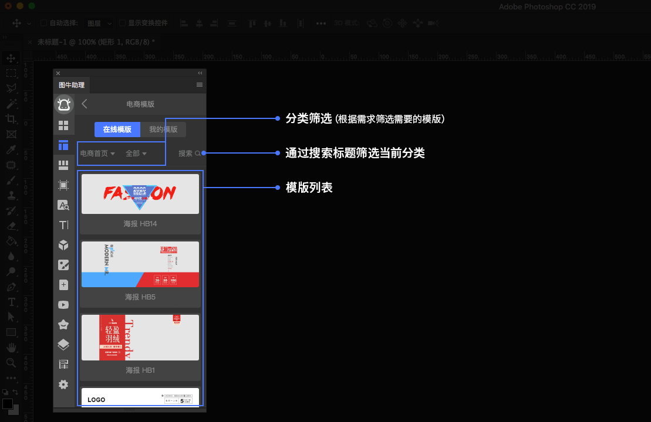Toggle the 自动选择 checkbox

[x=43, y=23]
